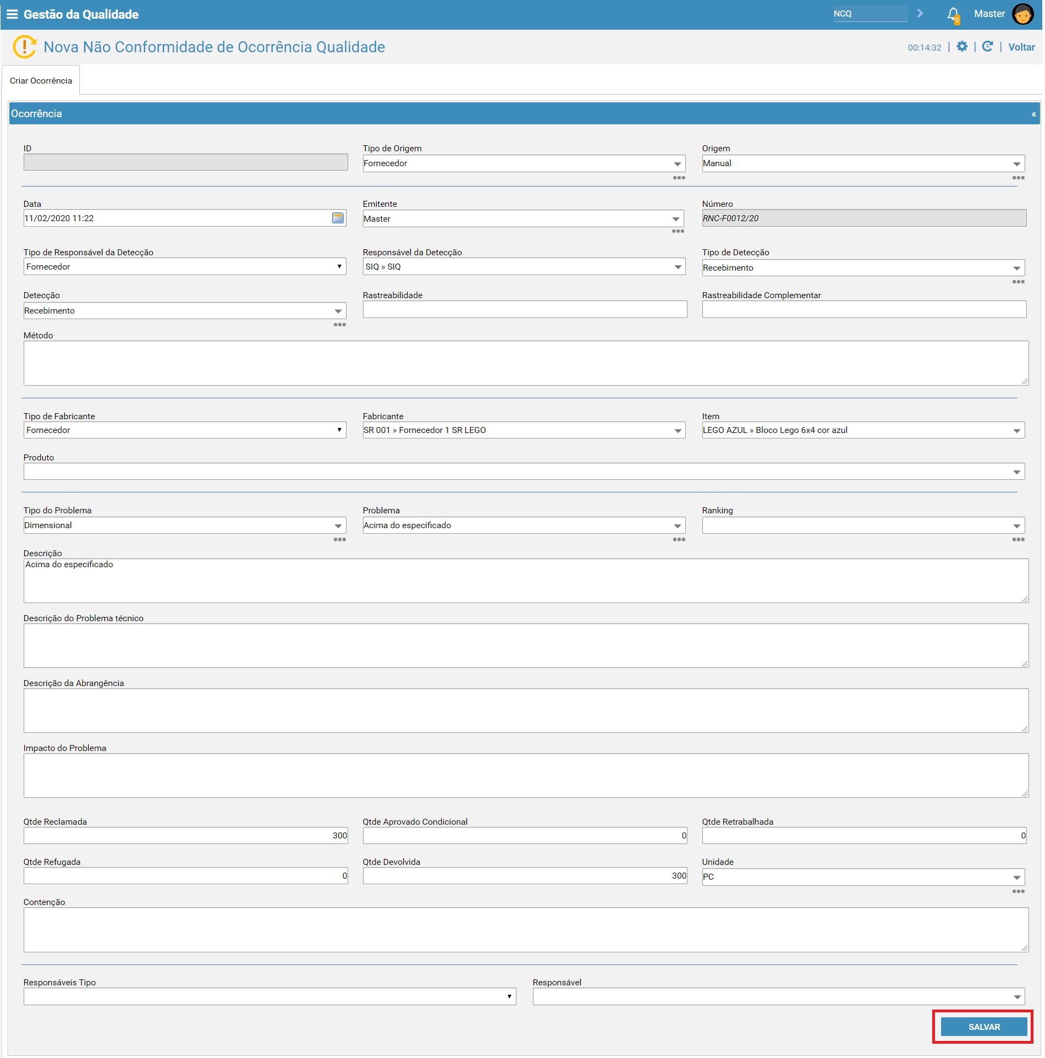Open the Unidade dropdown showing PC
The height and width of the screenshot is (1058, 1045).
point(863,876)
